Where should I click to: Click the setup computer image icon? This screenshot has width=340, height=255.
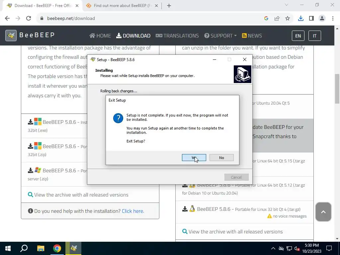click(x=242, y=74)
